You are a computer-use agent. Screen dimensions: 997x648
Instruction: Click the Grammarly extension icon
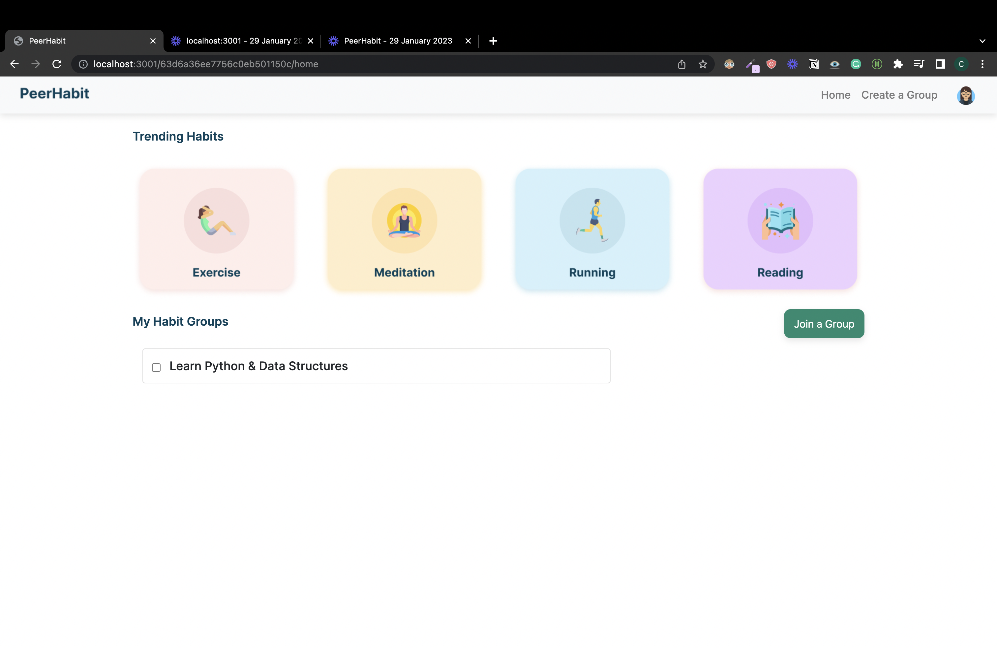pos(856,64)
